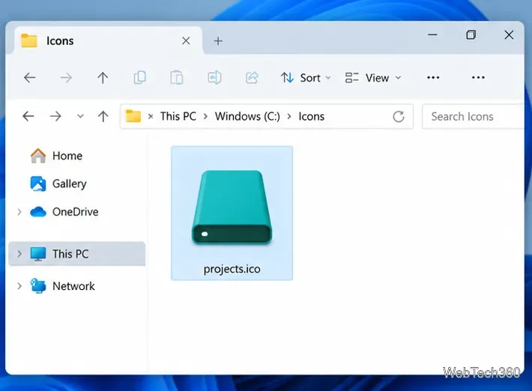This screenshot has width=532, height=391.
Task: Expand the Network tree node
Action: [x=19, y=286]
